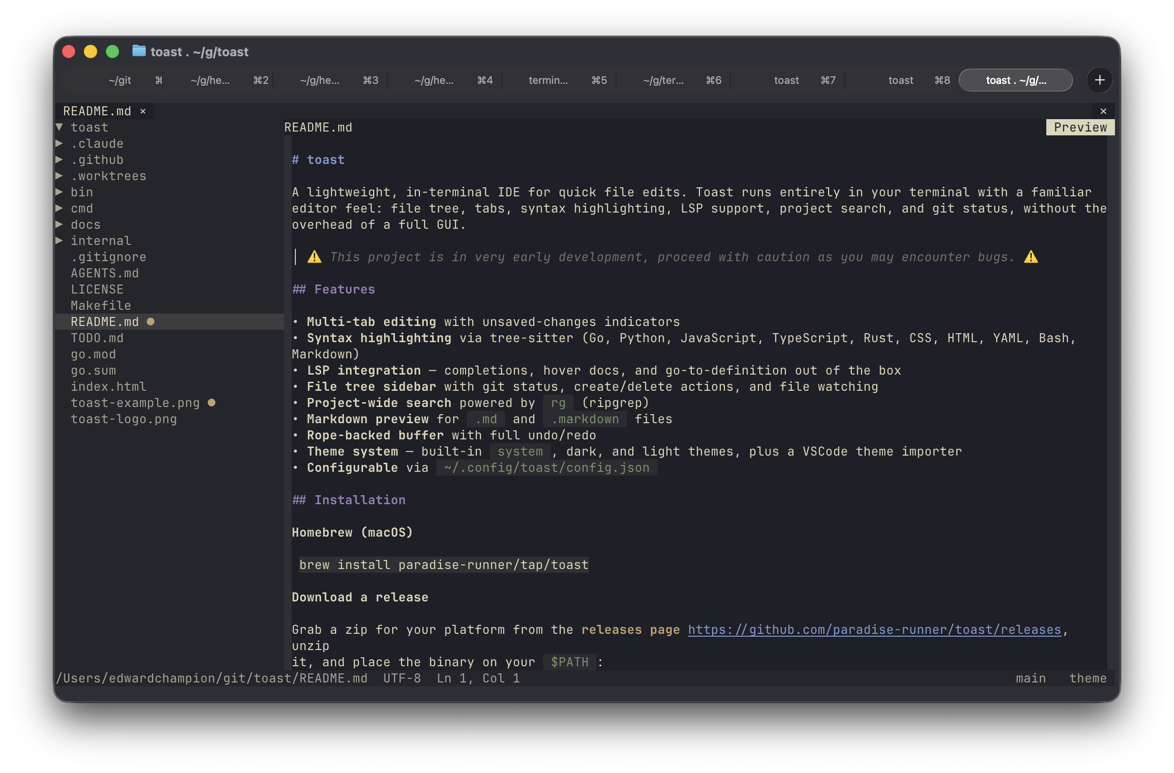The height and width of the screenshot is (773, 1174).
Task: Collapse the toast root folder
Action: pyautogui.click(x=59, y=127)
